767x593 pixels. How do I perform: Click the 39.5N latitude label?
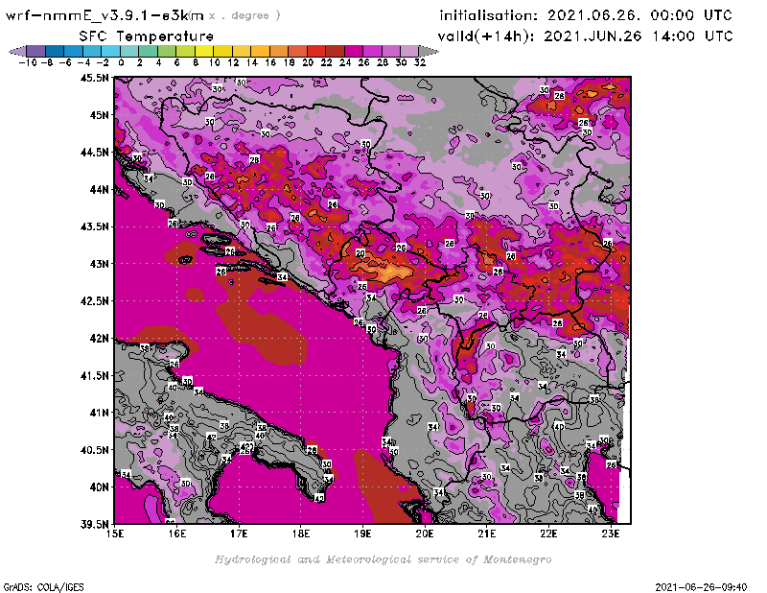point(94,524)
